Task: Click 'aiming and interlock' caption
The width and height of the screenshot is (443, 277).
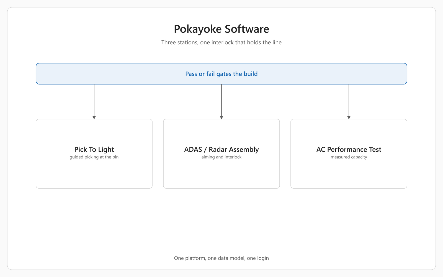Action: (221, 157)
